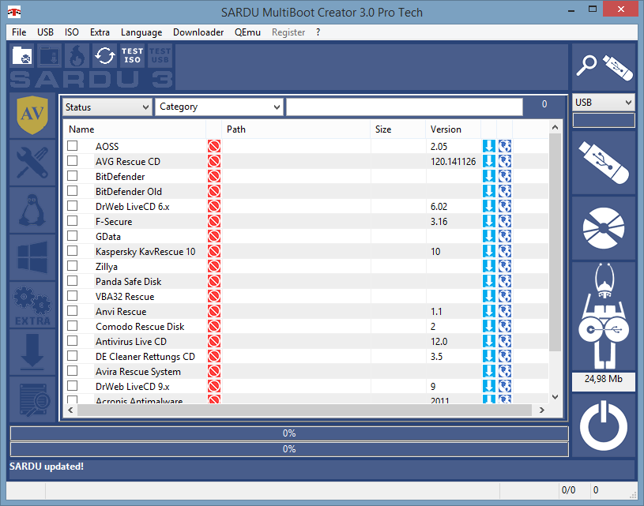Sort by the Path column header

[296, 129]
